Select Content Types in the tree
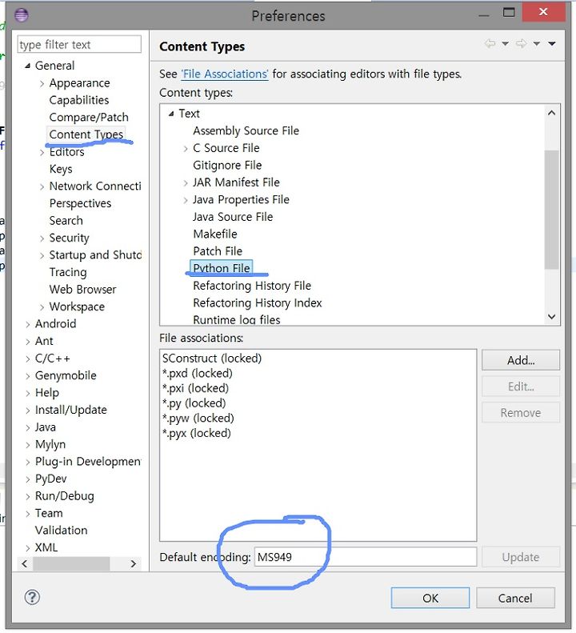The image size is (576, 633). point(86,134)
